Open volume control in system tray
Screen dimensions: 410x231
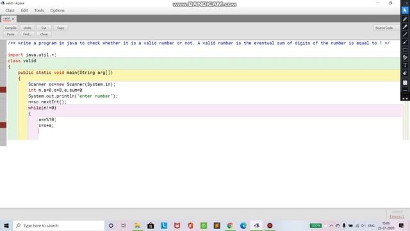[363, 225]
